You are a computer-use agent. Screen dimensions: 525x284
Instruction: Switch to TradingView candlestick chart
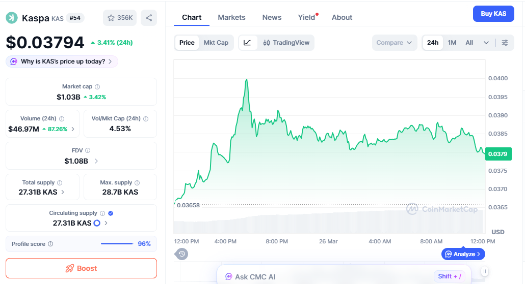286,43
